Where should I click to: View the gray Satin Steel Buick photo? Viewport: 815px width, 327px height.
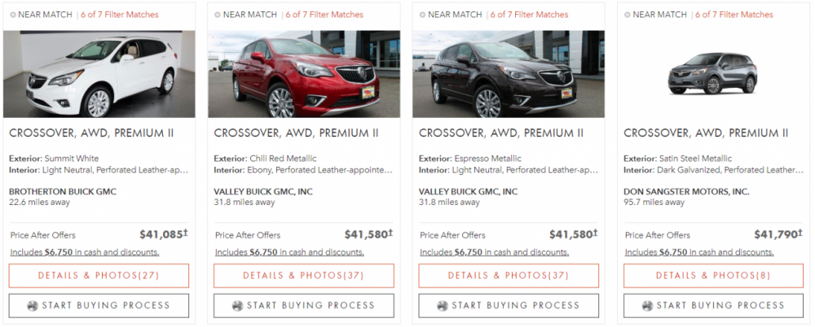[x=713, y=74]
